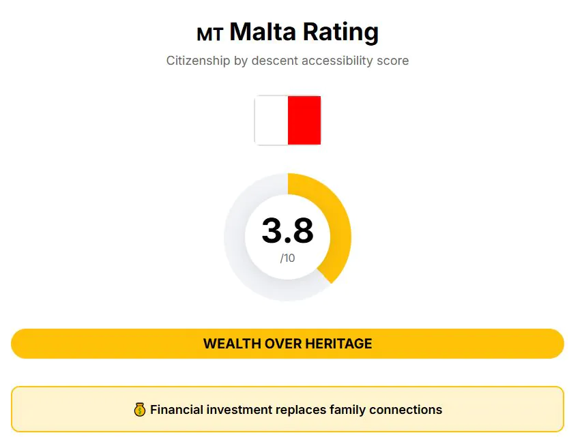The image size is (582, 448).
Task: Click the word Financial in the note
Action: [x=177, y=410]
